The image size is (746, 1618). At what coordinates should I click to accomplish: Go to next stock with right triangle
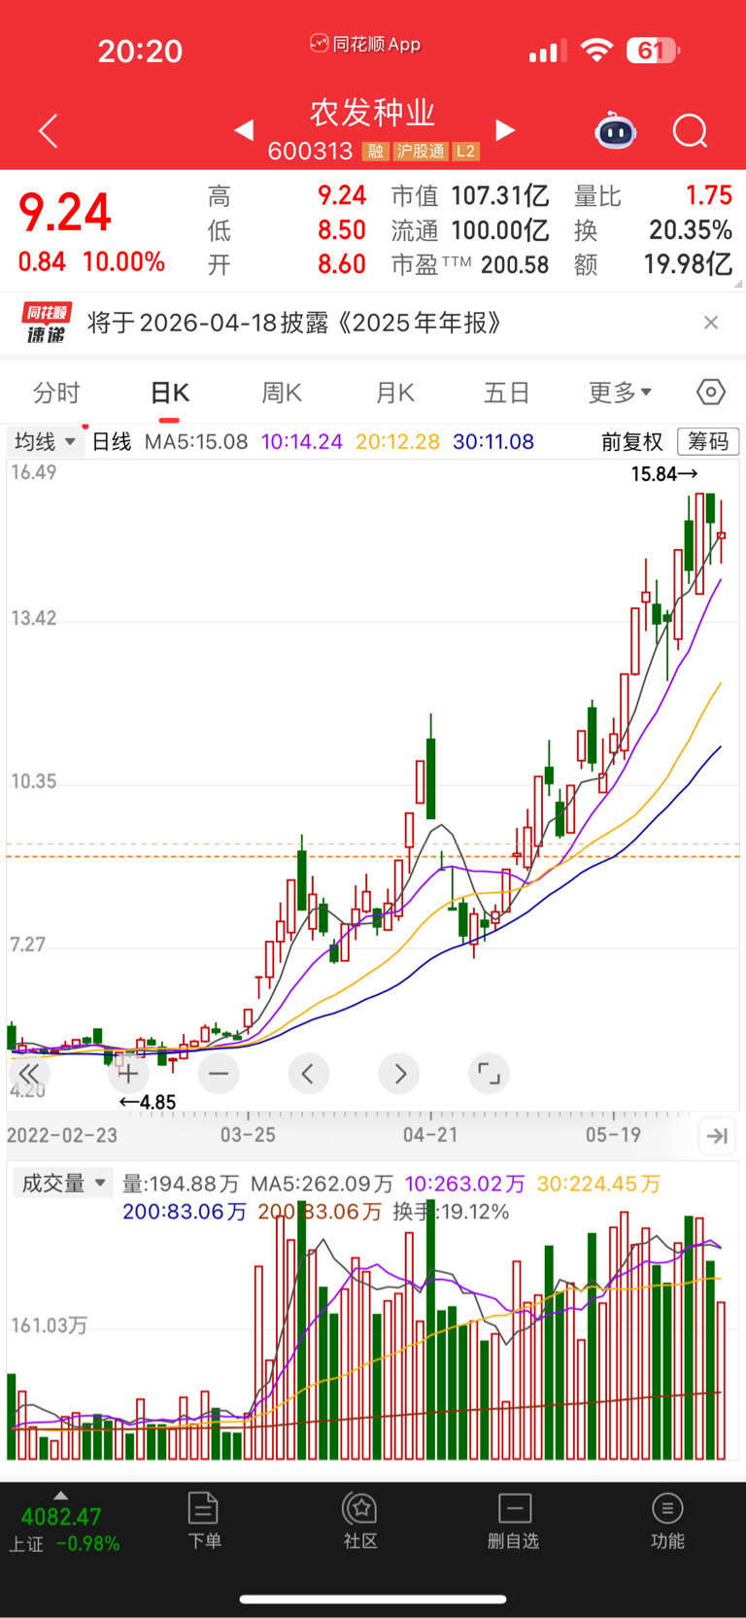point(505,129)
